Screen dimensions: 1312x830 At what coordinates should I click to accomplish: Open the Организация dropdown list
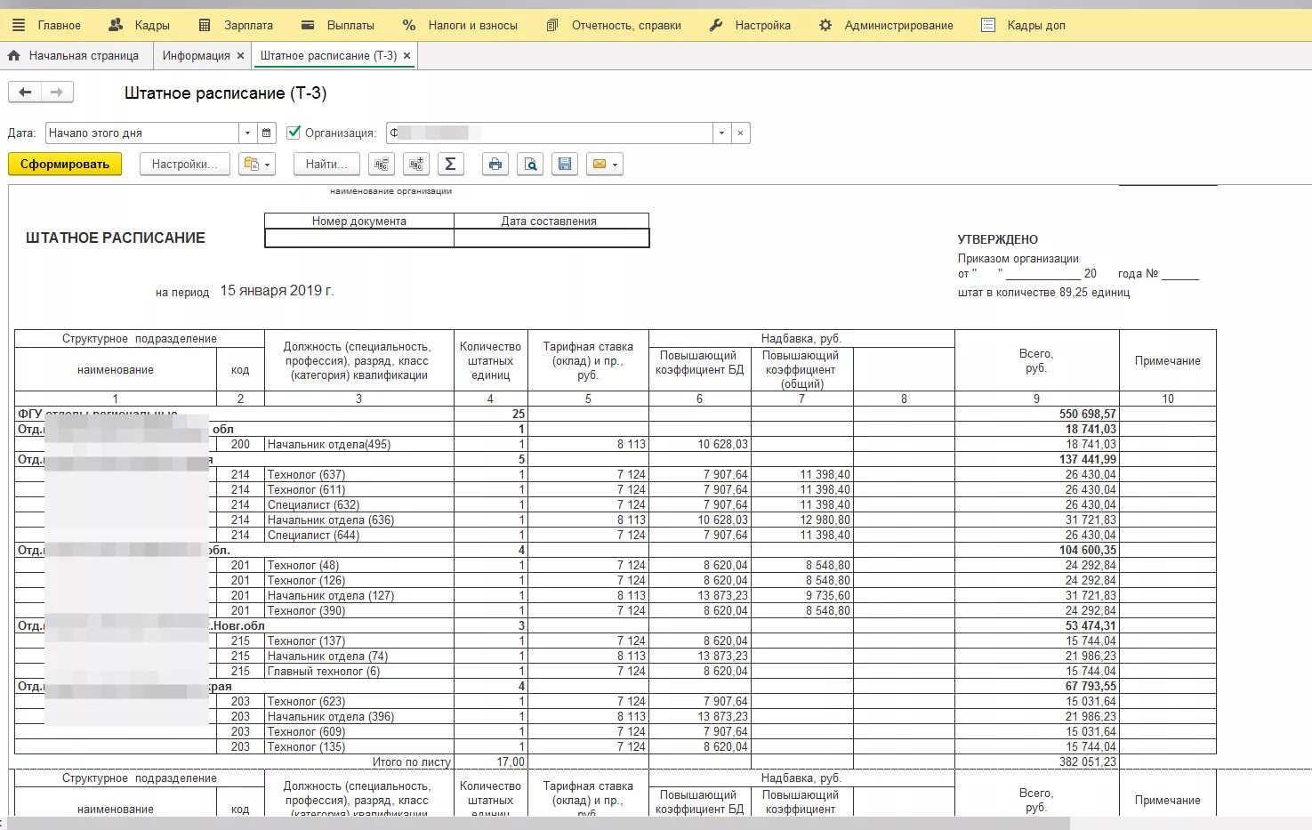click(722, 133)
